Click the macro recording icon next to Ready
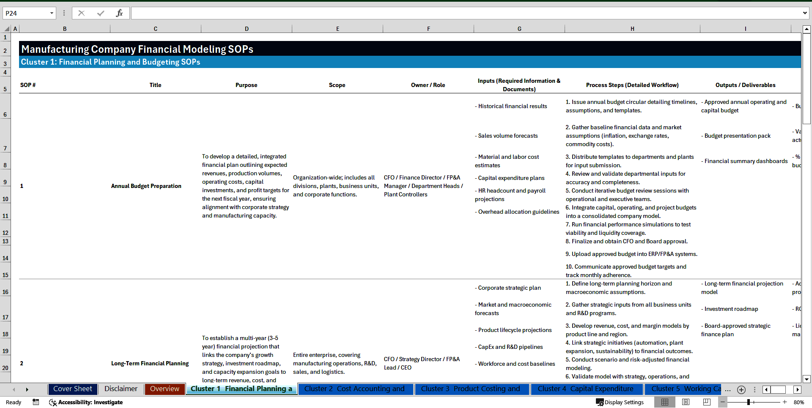Screen dimensions: 812x408 [36, 403]
